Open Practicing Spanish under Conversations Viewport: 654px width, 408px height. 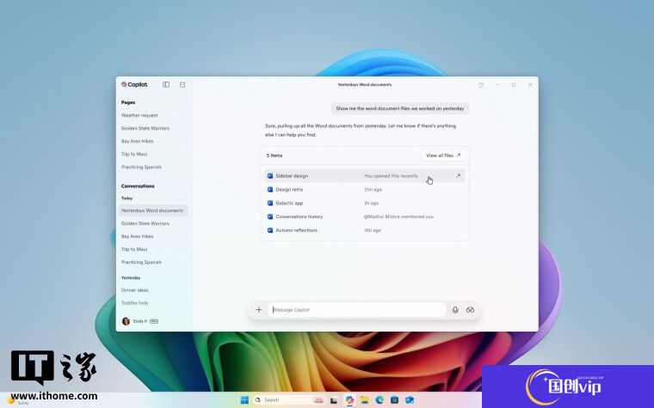click(141, 262)
